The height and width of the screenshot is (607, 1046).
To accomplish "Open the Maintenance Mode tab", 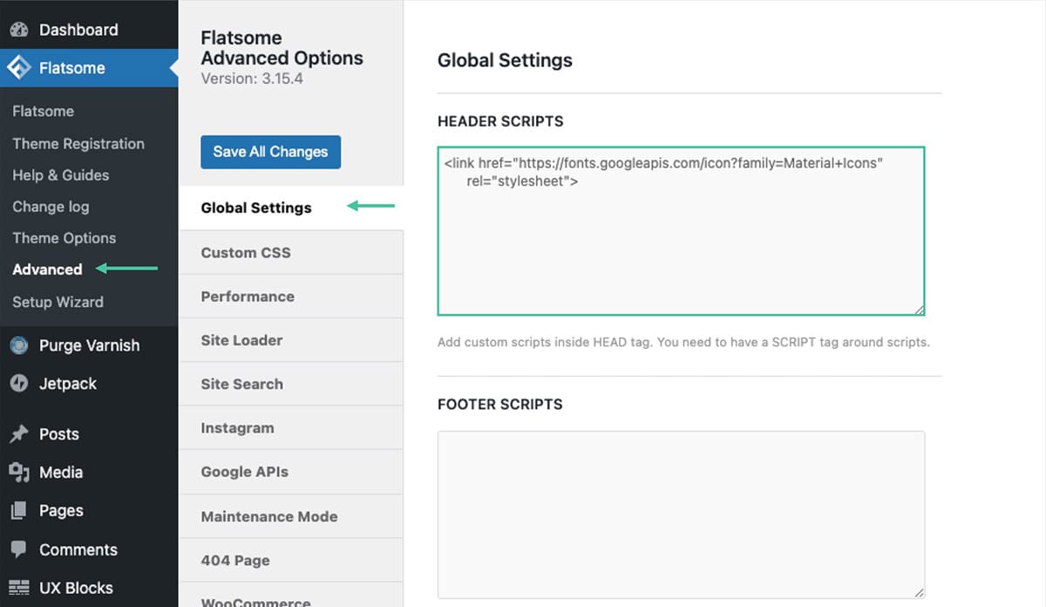I will 268,516.
